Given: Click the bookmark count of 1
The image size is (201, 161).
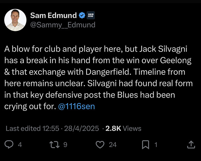Looking at the screenshot, I should pos(156,145).
